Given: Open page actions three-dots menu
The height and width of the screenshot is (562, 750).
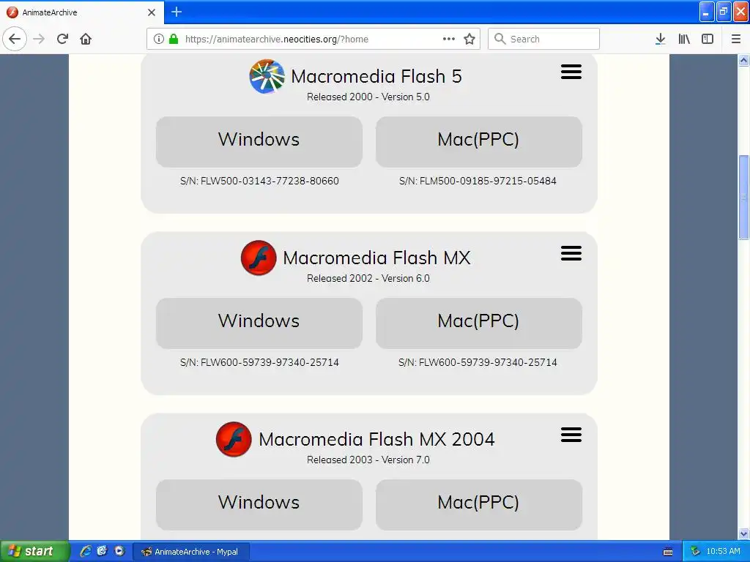Looking at the screenshot, I should 449,39.
